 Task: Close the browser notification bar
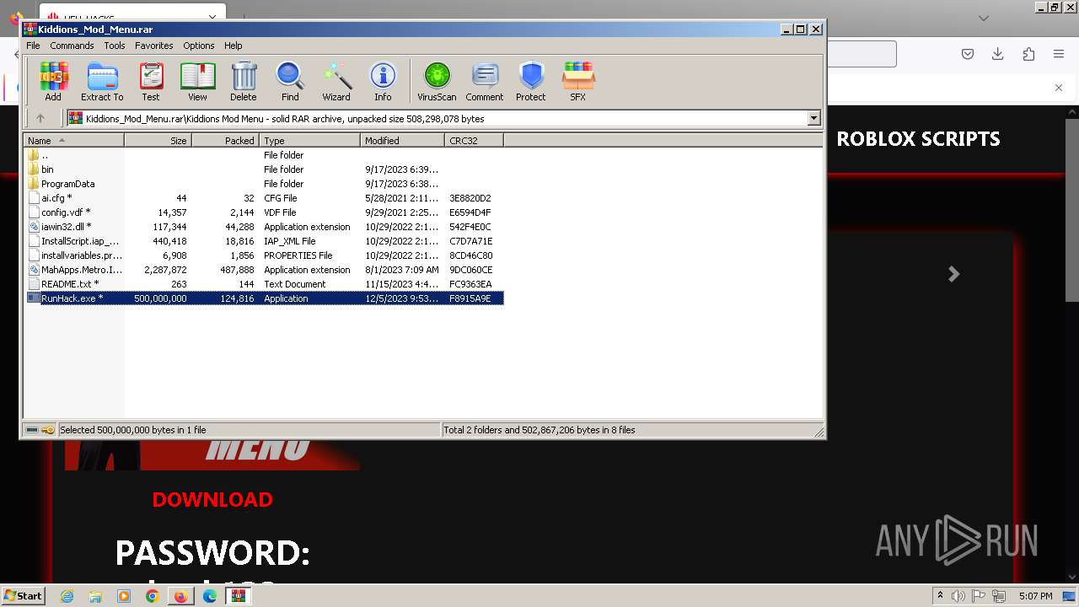[1059, 88]
